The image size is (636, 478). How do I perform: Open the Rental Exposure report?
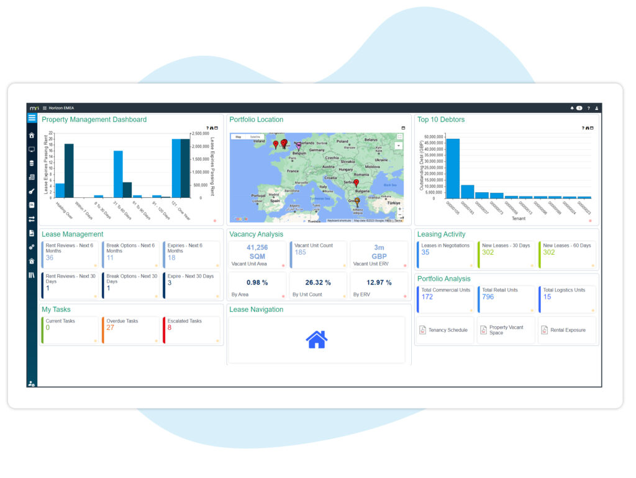[x=563, y=330]
